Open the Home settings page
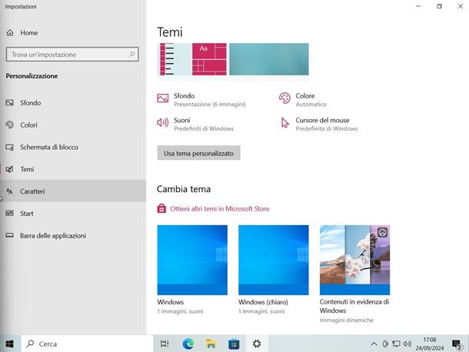469x352 pixels. pos(73,32)
